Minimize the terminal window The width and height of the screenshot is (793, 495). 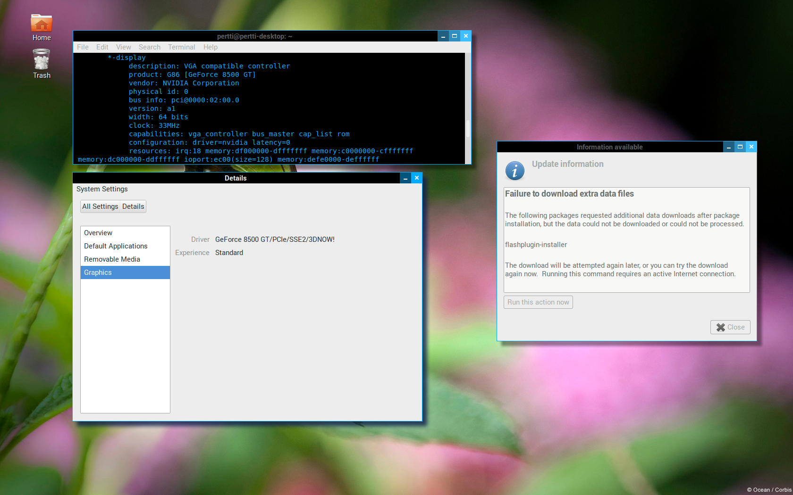coord(443,36)
